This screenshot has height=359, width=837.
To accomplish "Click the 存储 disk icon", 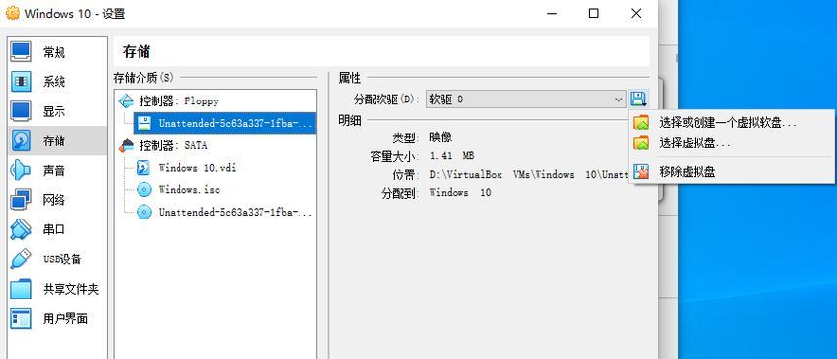I will pos(20,140).
